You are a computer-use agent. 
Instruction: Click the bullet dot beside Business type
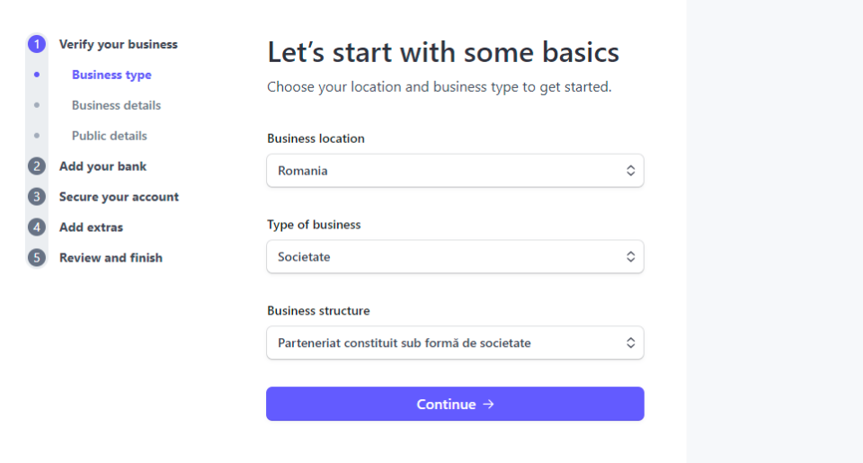37,75
